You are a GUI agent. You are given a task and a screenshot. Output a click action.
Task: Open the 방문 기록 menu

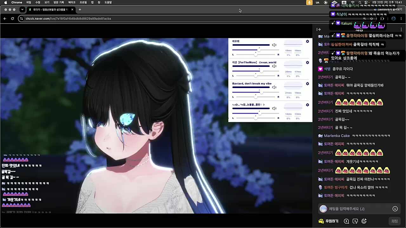tap(59, 3)
